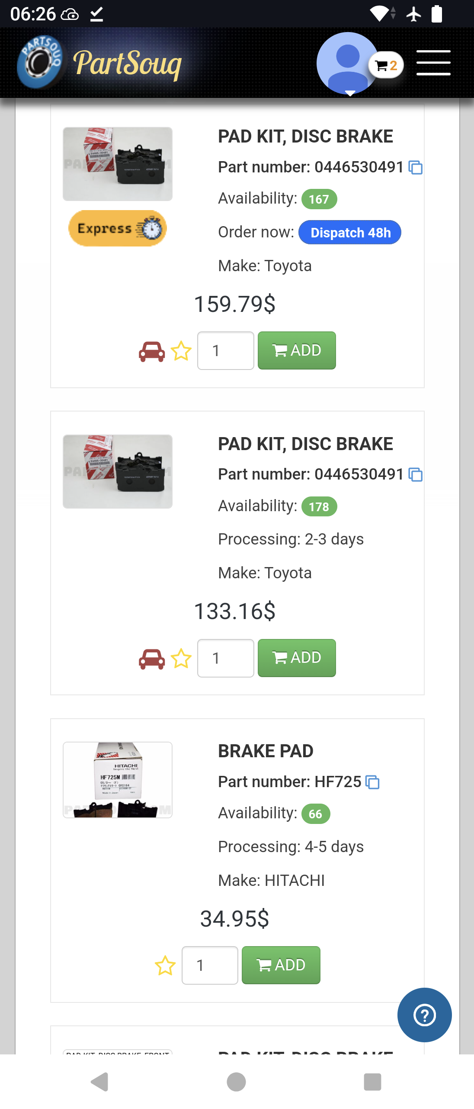The height and width of the screenshot is (1109, 474).
Task: Add the 159.79$ pad kit to cart
Action: (x=297, y=350)
